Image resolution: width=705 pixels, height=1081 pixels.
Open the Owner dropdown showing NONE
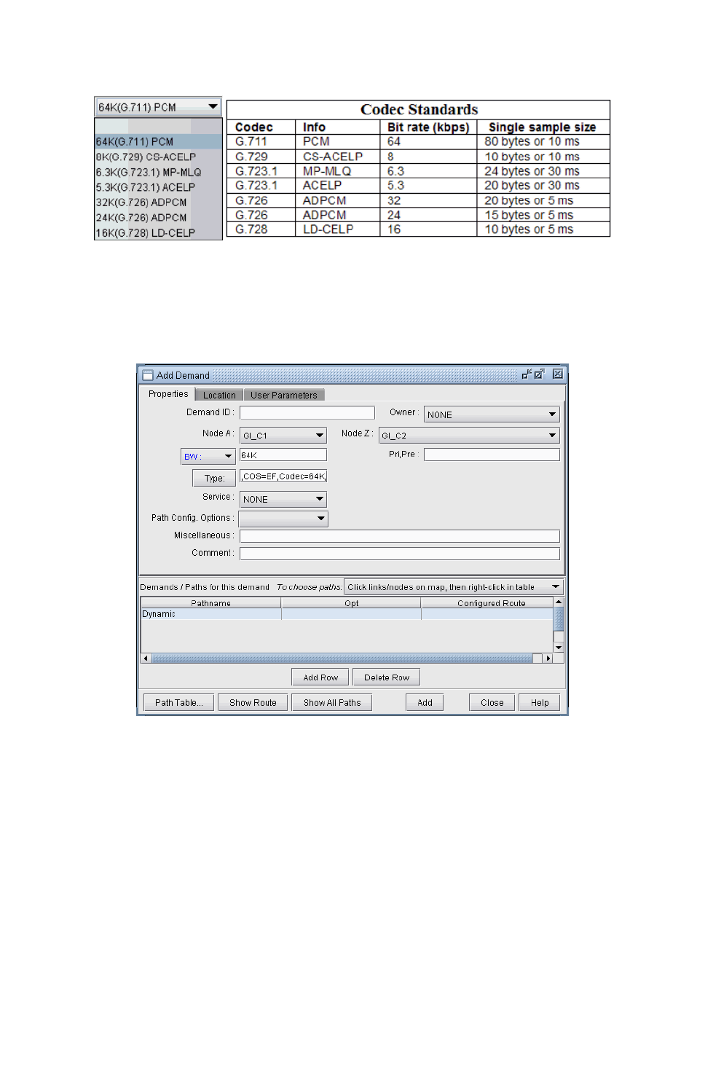point(492,414)
